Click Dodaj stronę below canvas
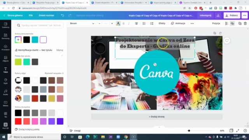249x140 pixels. (x=157, y=117)
